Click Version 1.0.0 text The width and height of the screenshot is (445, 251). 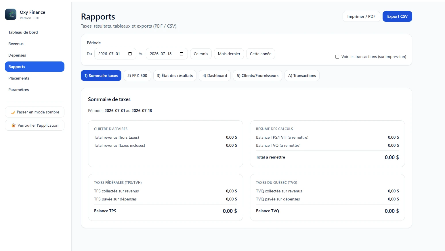click(x=29, y=18)
